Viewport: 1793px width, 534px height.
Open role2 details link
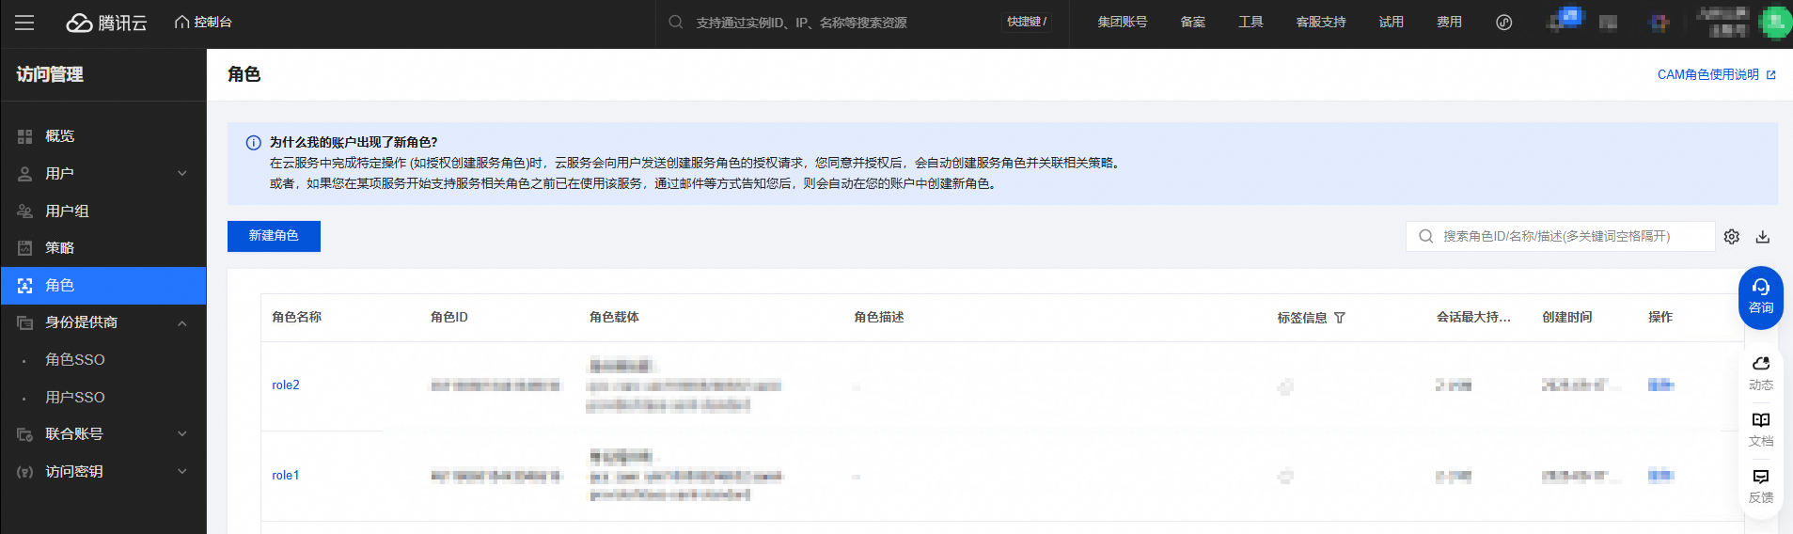[x=286, y=385]
